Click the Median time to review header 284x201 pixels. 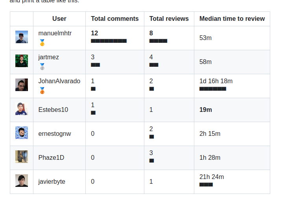click(x=232, y=18)
